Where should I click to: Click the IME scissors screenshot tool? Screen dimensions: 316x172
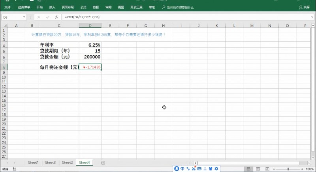(194, 168)
